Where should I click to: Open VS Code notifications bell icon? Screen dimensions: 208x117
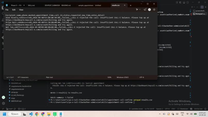tap(205, 109)
